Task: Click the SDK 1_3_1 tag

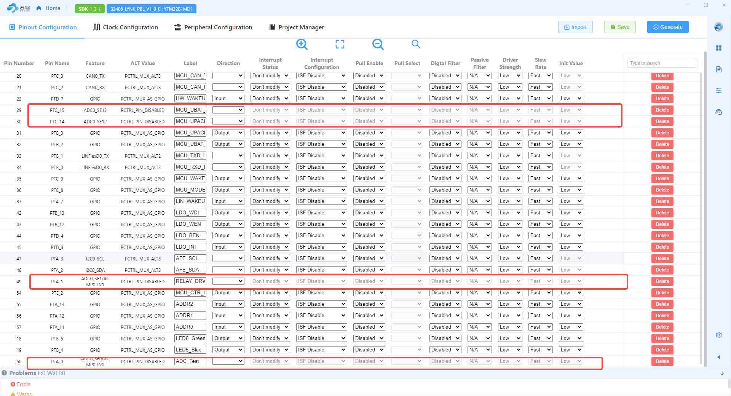Action: pyautogui.click(x=89, y=9)
